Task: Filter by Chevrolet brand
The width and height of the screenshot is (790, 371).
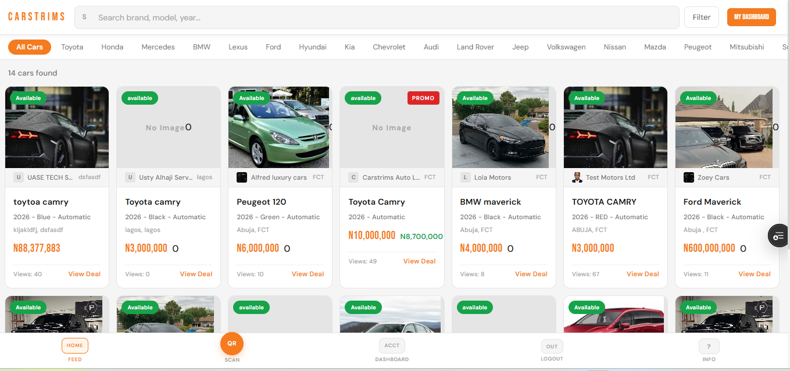Action: (389, 47)
